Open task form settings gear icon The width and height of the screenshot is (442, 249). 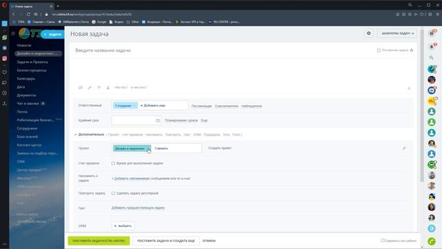tap(368, 33)
